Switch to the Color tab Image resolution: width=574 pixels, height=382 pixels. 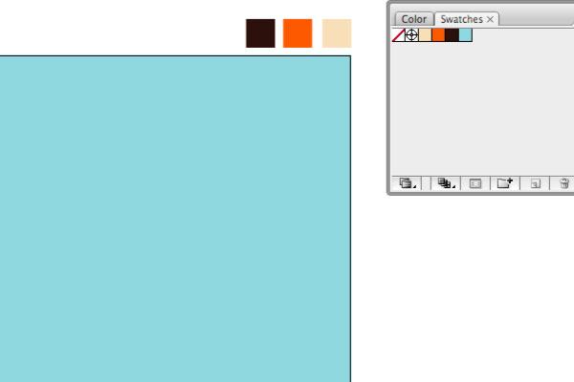pos(414,19)
